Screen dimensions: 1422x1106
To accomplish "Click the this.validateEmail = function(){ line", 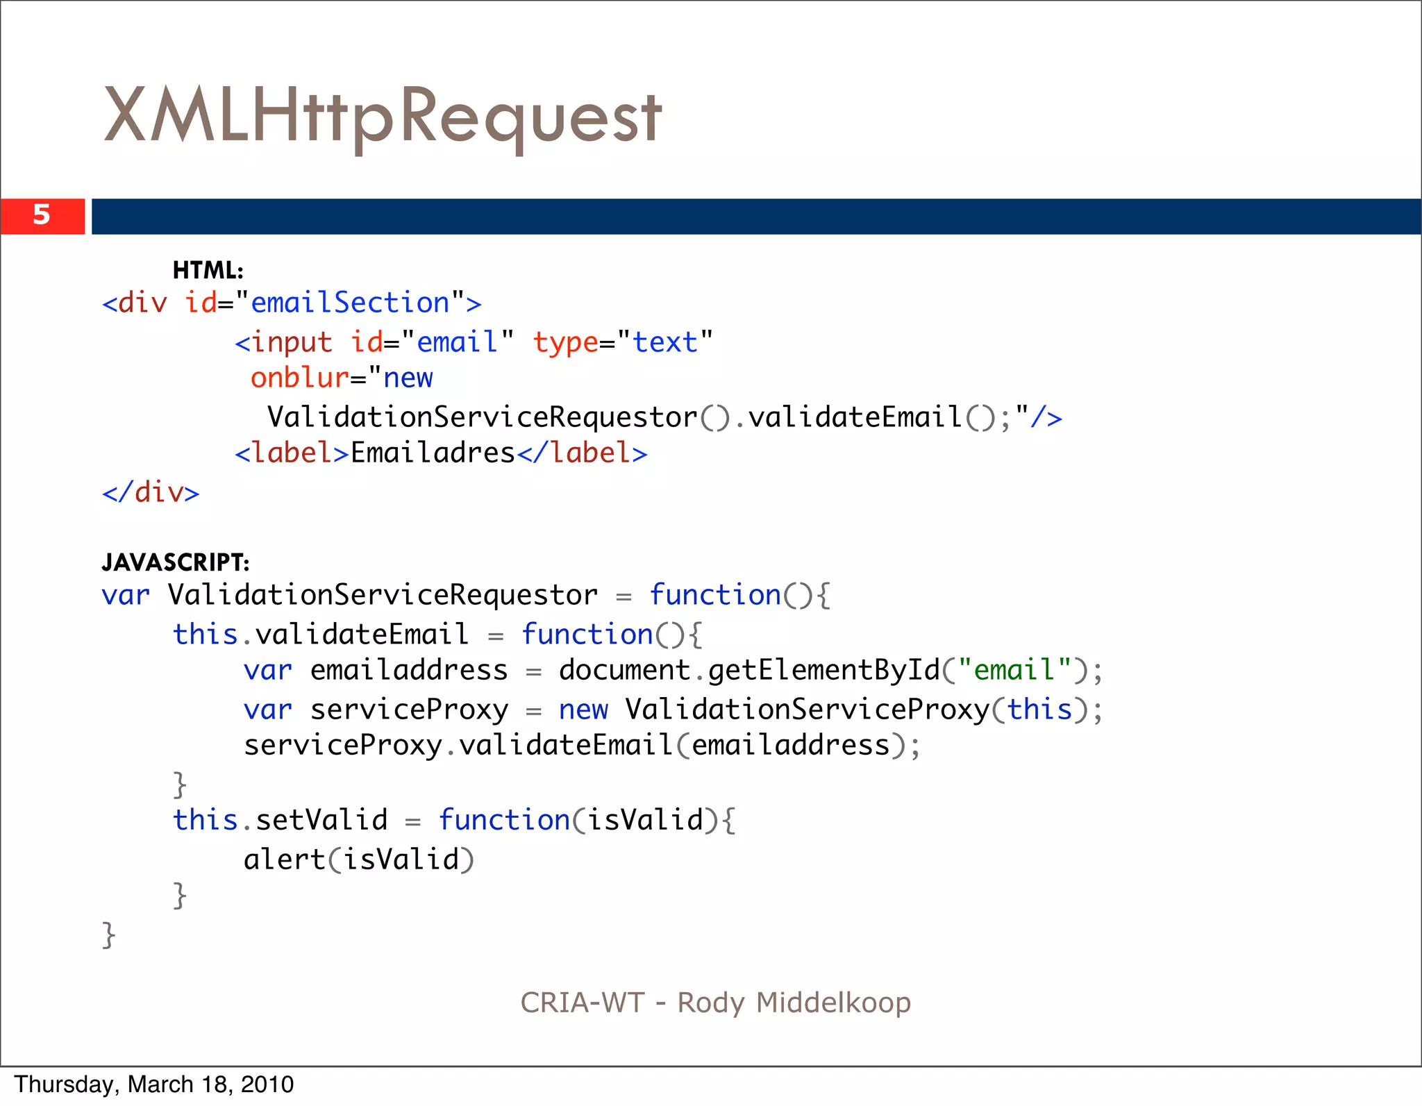I will (x=437, y=635).
